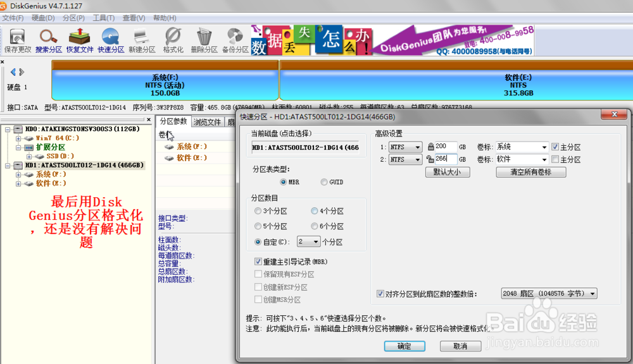Click the partition 1 size field showing 200
633x364 pixels.
(446, 147)
